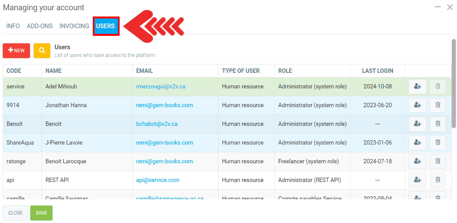This screenshot has width=457, height=223.
Task: Create a new user with NEW button
Action: pos(16,50)
